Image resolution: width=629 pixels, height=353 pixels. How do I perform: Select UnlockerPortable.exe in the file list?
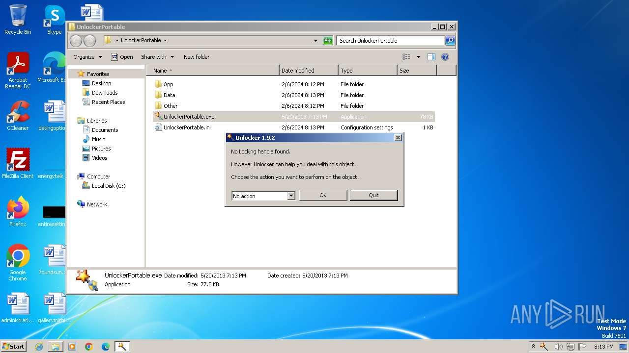pos(294,117)
